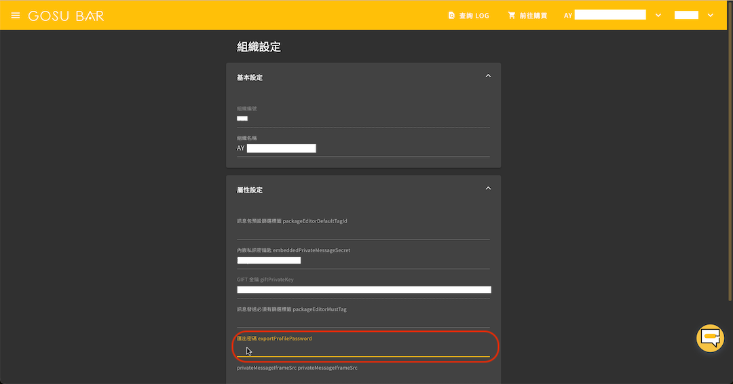
Task: Open the chat support widget
Action: point(710,338)
